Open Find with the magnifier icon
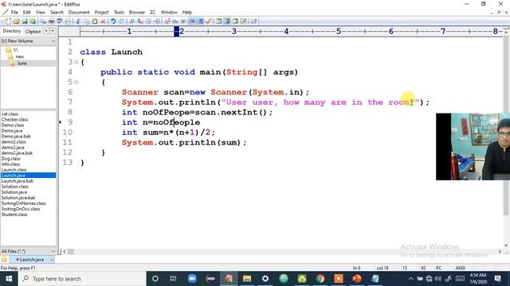 coord(131,21)
